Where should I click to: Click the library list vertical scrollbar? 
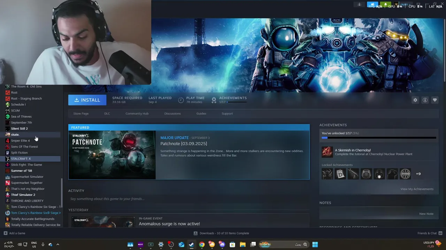62,193
